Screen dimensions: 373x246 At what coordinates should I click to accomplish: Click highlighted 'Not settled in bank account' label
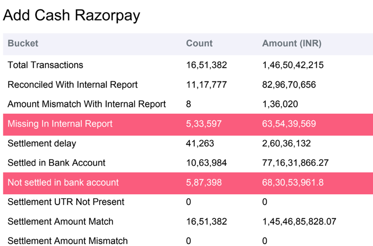click(x=63, y=182)
